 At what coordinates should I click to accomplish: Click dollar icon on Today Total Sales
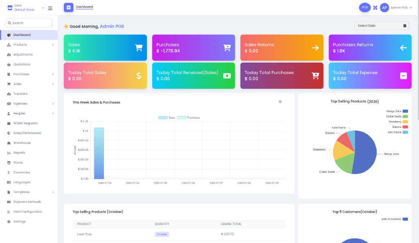139,76
